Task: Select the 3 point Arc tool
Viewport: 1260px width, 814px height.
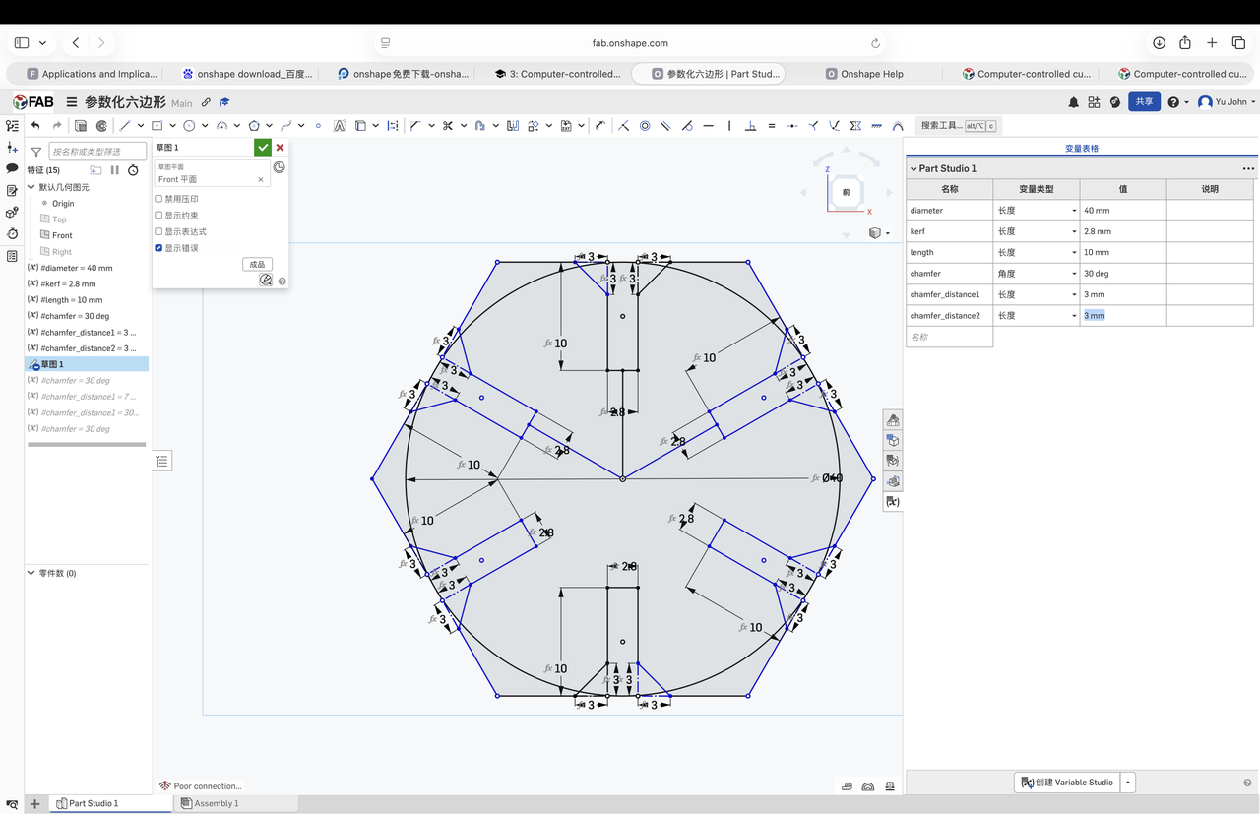Action: point(221,126)
